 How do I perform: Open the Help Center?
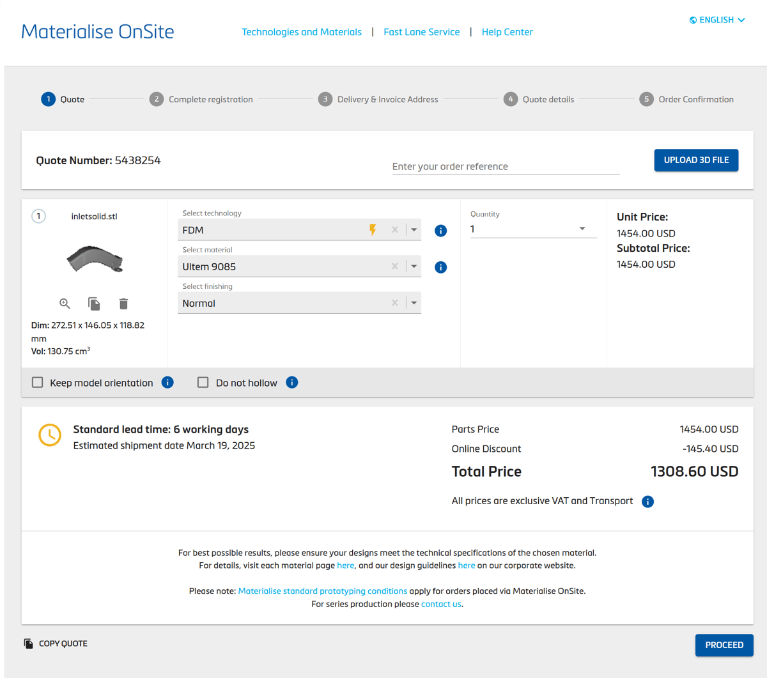(x=507, y=32)
